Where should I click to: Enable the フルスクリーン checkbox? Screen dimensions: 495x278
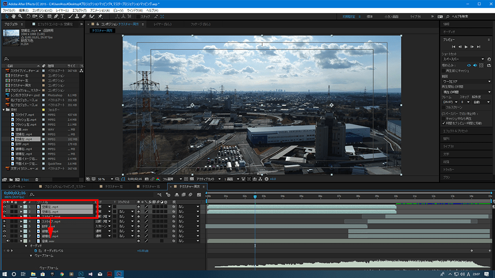pyautogui.click(x=444, y=107)
